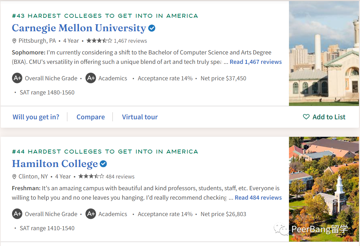Open the Virtual tour link
This screenshot has width=360, height=246.
click(140, 117)
